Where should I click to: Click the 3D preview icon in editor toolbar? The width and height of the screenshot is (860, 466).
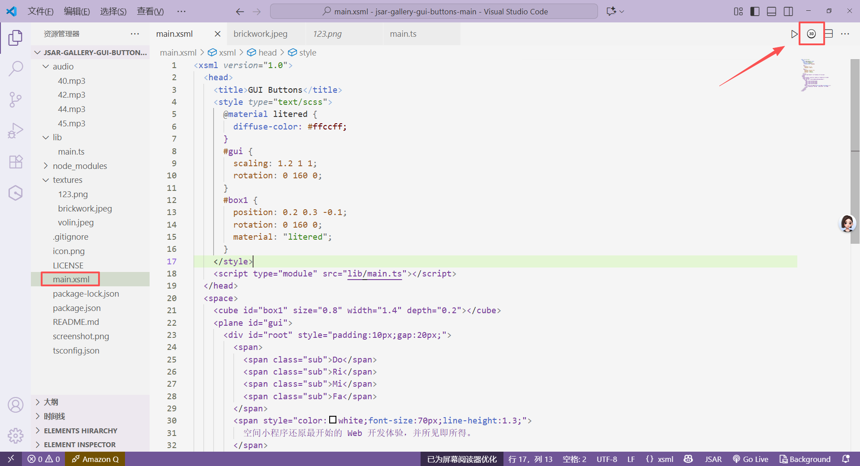pos(811,34)
